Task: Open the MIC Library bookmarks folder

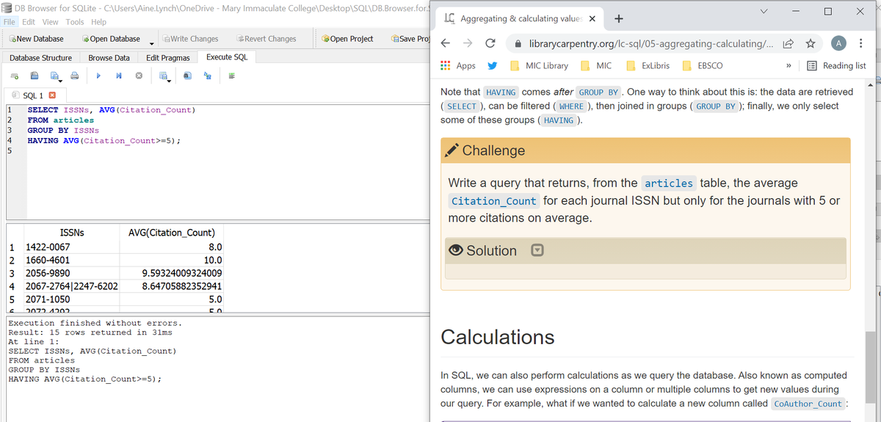Action: click(540, 65)
